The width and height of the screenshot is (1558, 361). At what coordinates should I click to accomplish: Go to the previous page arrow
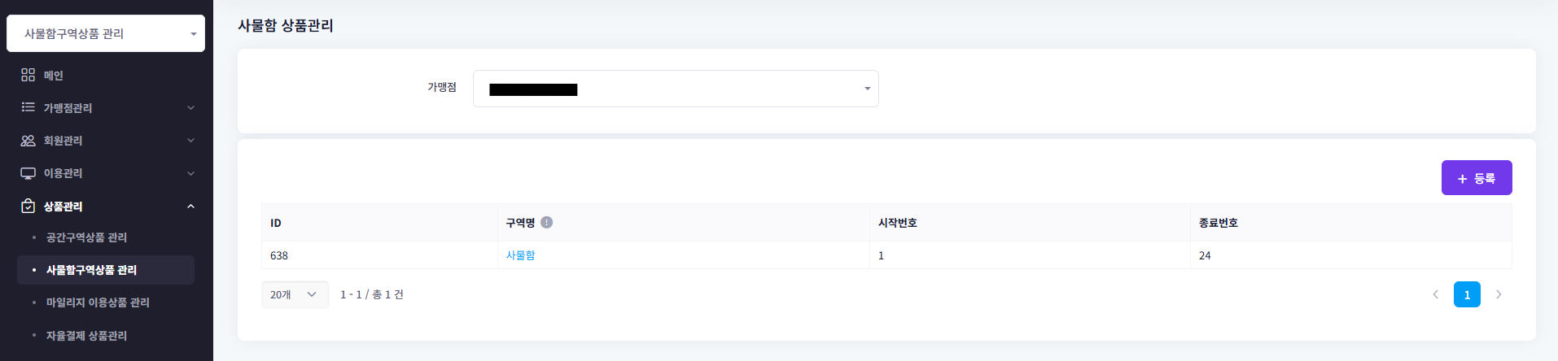[1436, 294]
